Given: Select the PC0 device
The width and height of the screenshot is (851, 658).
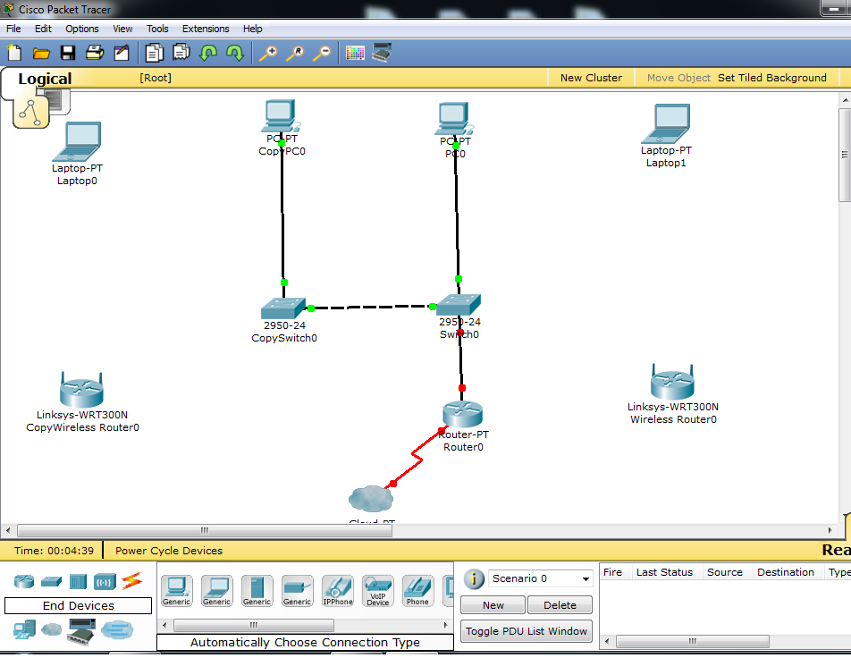Looking at the screenshot, I should [x=454, y=118].
